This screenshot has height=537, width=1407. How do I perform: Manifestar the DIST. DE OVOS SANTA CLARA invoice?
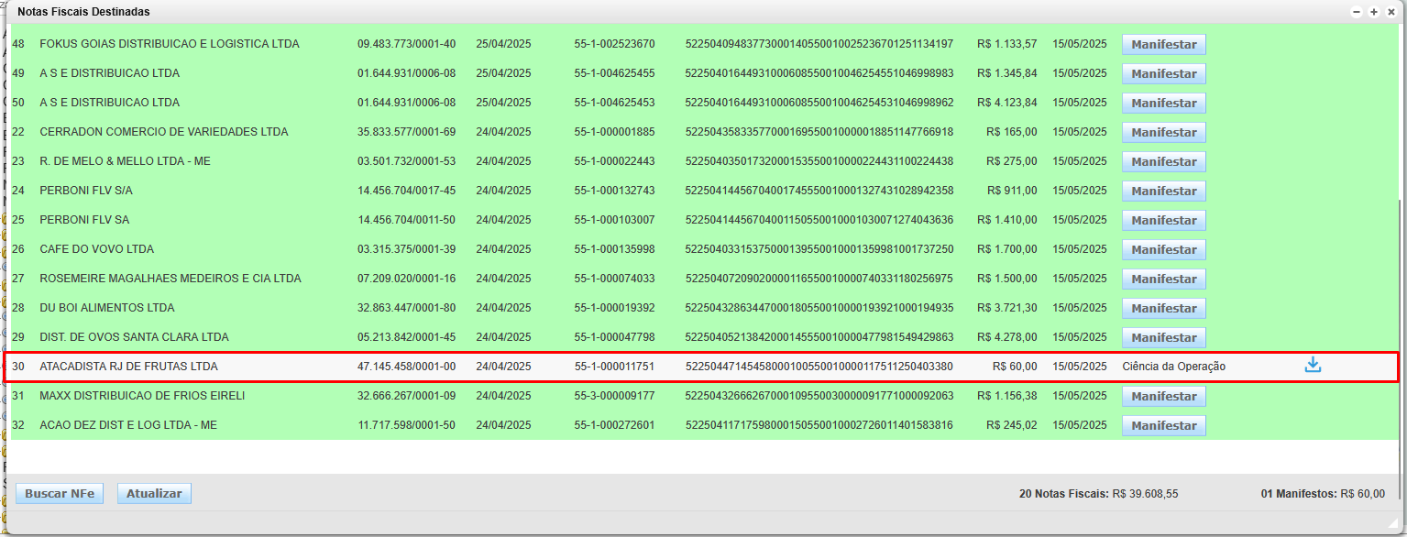coord(1163,337)
